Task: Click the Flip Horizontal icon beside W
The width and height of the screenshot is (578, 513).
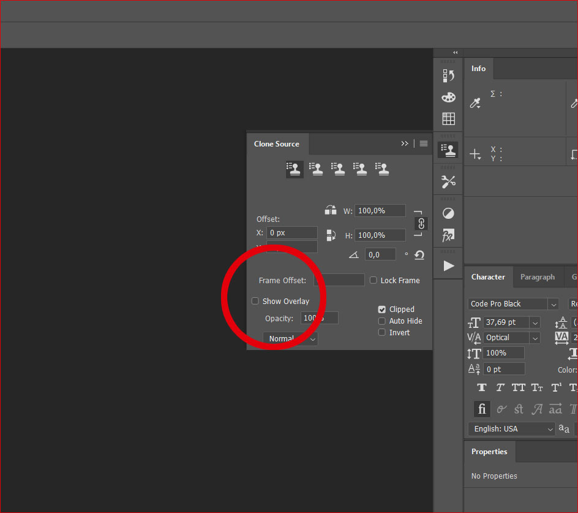Action: point(331,210)
